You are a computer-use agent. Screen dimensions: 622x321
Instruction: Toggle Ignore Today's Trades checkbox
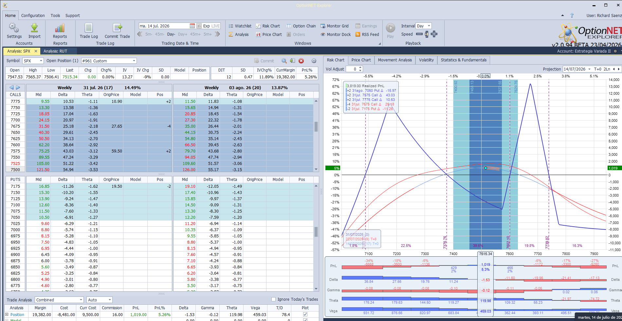[x=274, y=299]
